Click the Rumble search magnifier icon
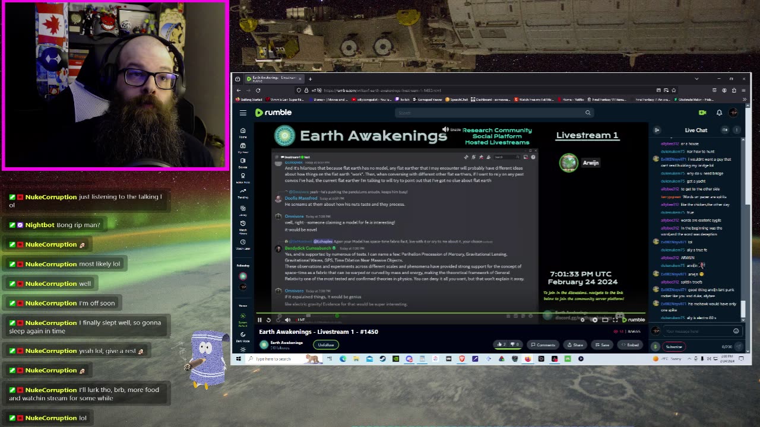 pos(588,113)
